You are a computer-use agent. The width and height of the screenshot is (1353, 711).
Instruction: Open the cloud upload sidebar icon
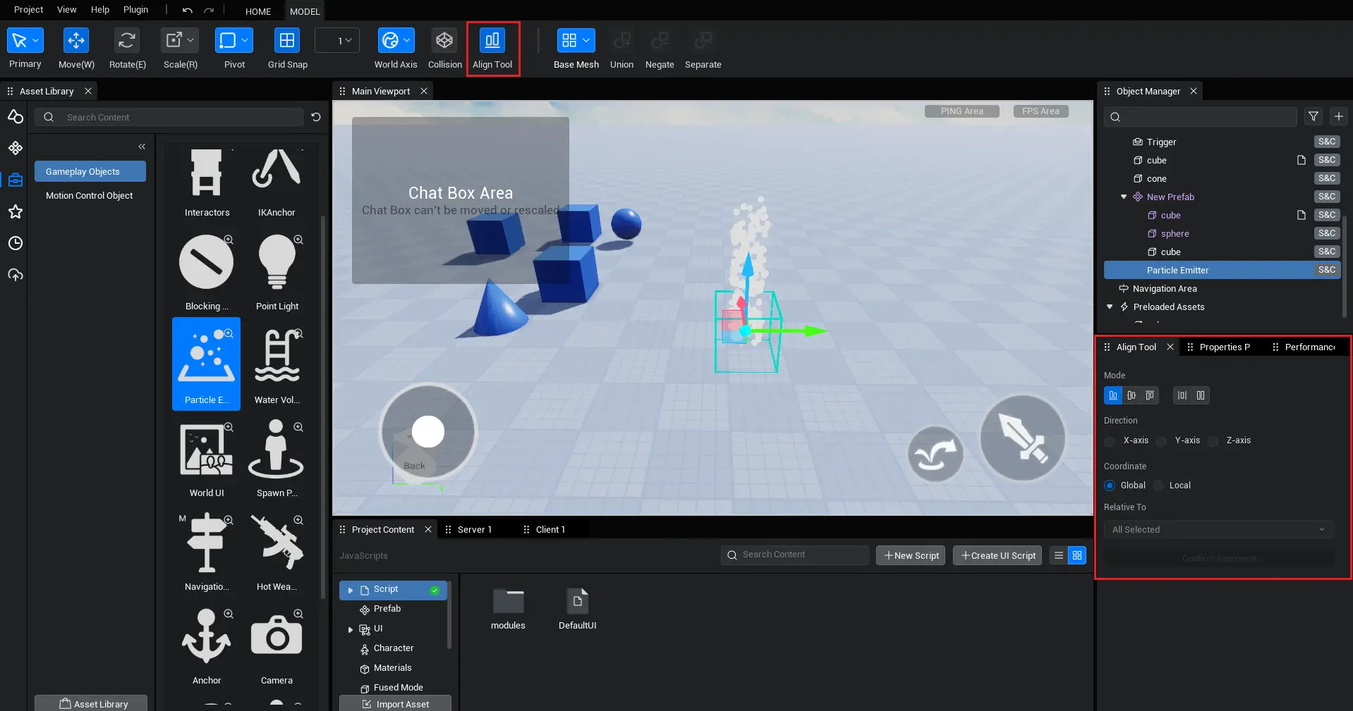click(15, 275)
